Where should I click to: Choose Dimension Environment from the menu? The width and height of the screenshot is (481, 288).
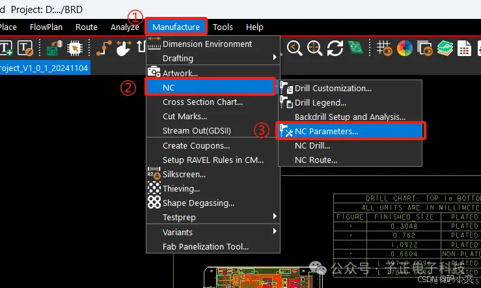(213, 44)
